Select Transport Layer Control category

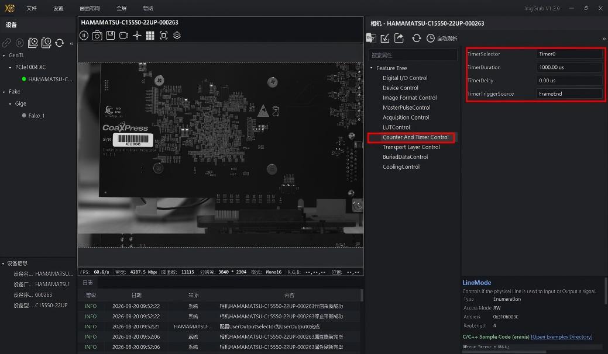411,147
